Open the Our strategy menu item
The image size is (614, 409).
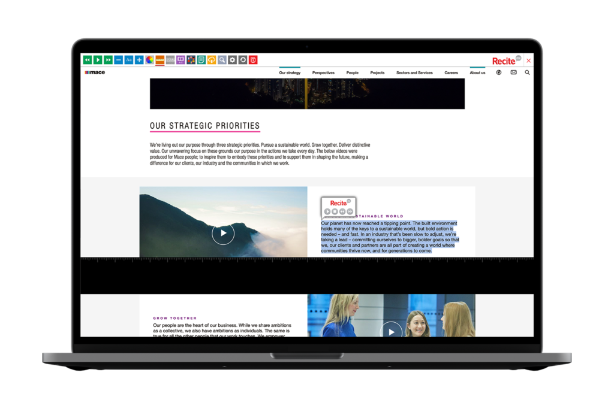(x=290, y=72)
